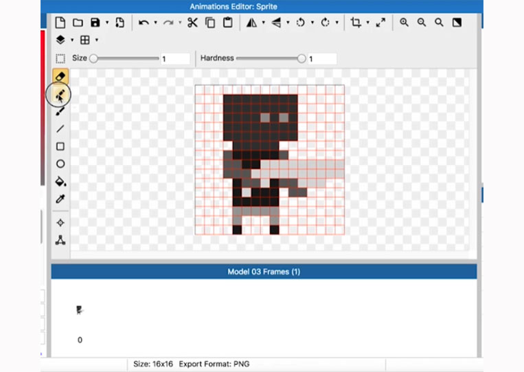Open rotate clockwise dropdown arrow
The image size is (524, 372).
click(x=337, y=23)
